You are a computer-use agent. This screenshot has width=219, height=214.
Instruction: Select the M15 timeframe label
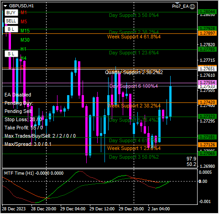(x=25, y=31)
